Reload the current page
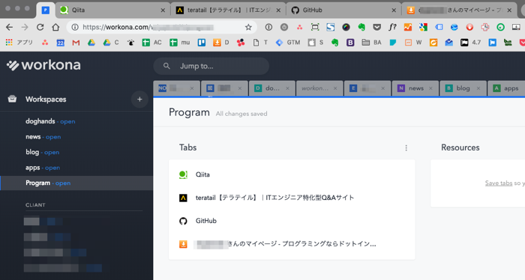The image size is (525, 280). pos(40,28)
